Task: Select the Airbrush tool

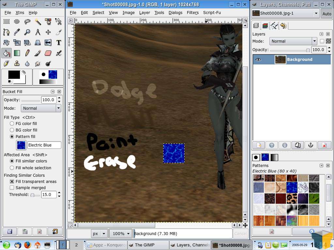Action: click(58, 53)
